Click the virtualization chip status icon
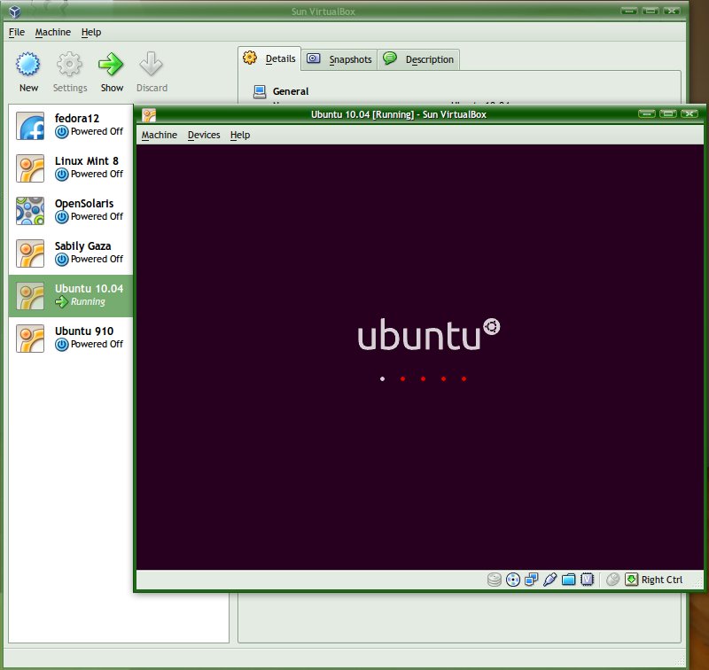Image resolution: width=709 pixels, height=670 pixels. click(x=587, y=580)
